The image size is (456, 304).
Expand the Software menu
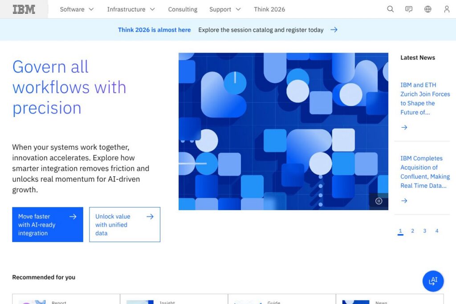[x=77, y=9]
